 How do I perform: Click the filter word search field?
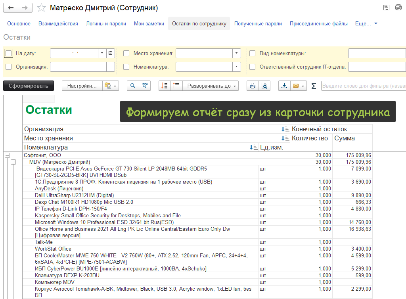tap(363, 86)
